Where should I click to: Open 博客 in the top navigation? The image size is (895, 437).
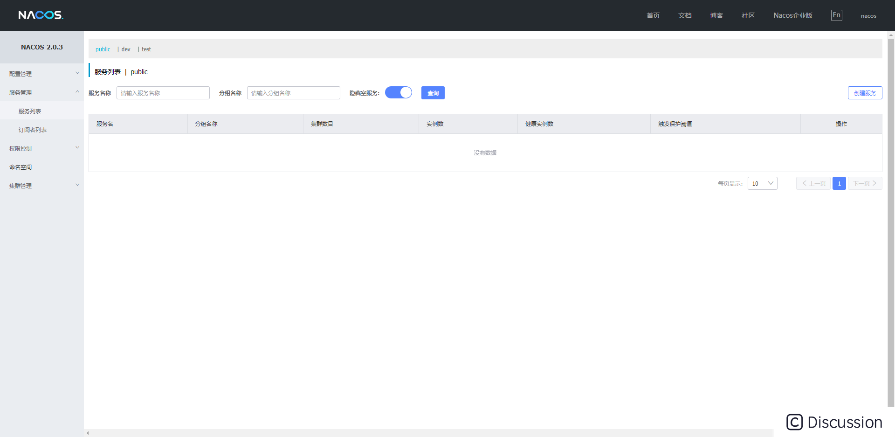[x=716, y=15]
